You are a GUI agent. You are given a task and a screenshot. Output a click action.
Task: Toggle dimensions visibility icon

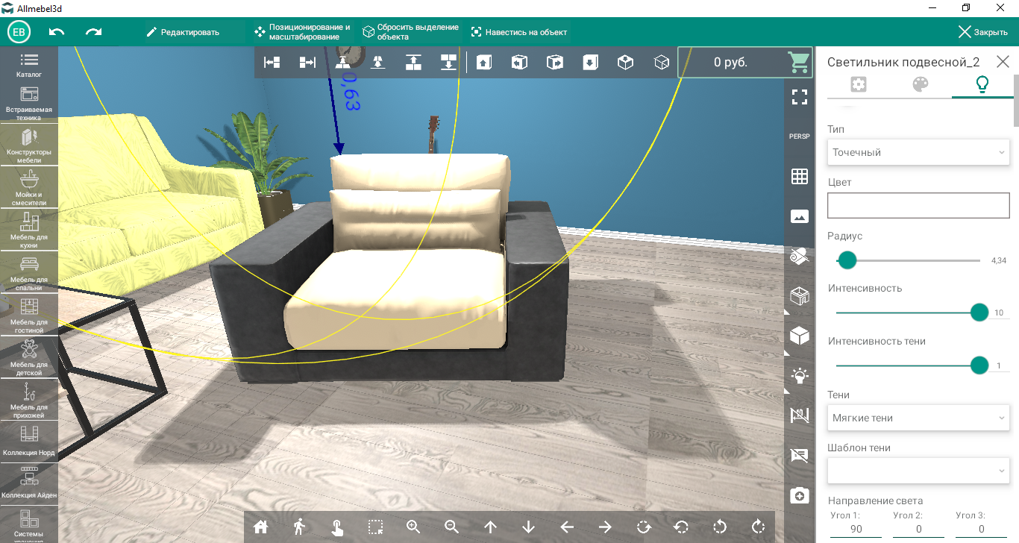(800, 415)
